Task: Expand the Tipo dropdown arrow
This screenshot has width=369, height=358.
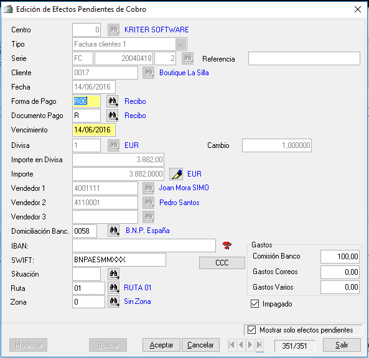Action: [x=180, y=44]
